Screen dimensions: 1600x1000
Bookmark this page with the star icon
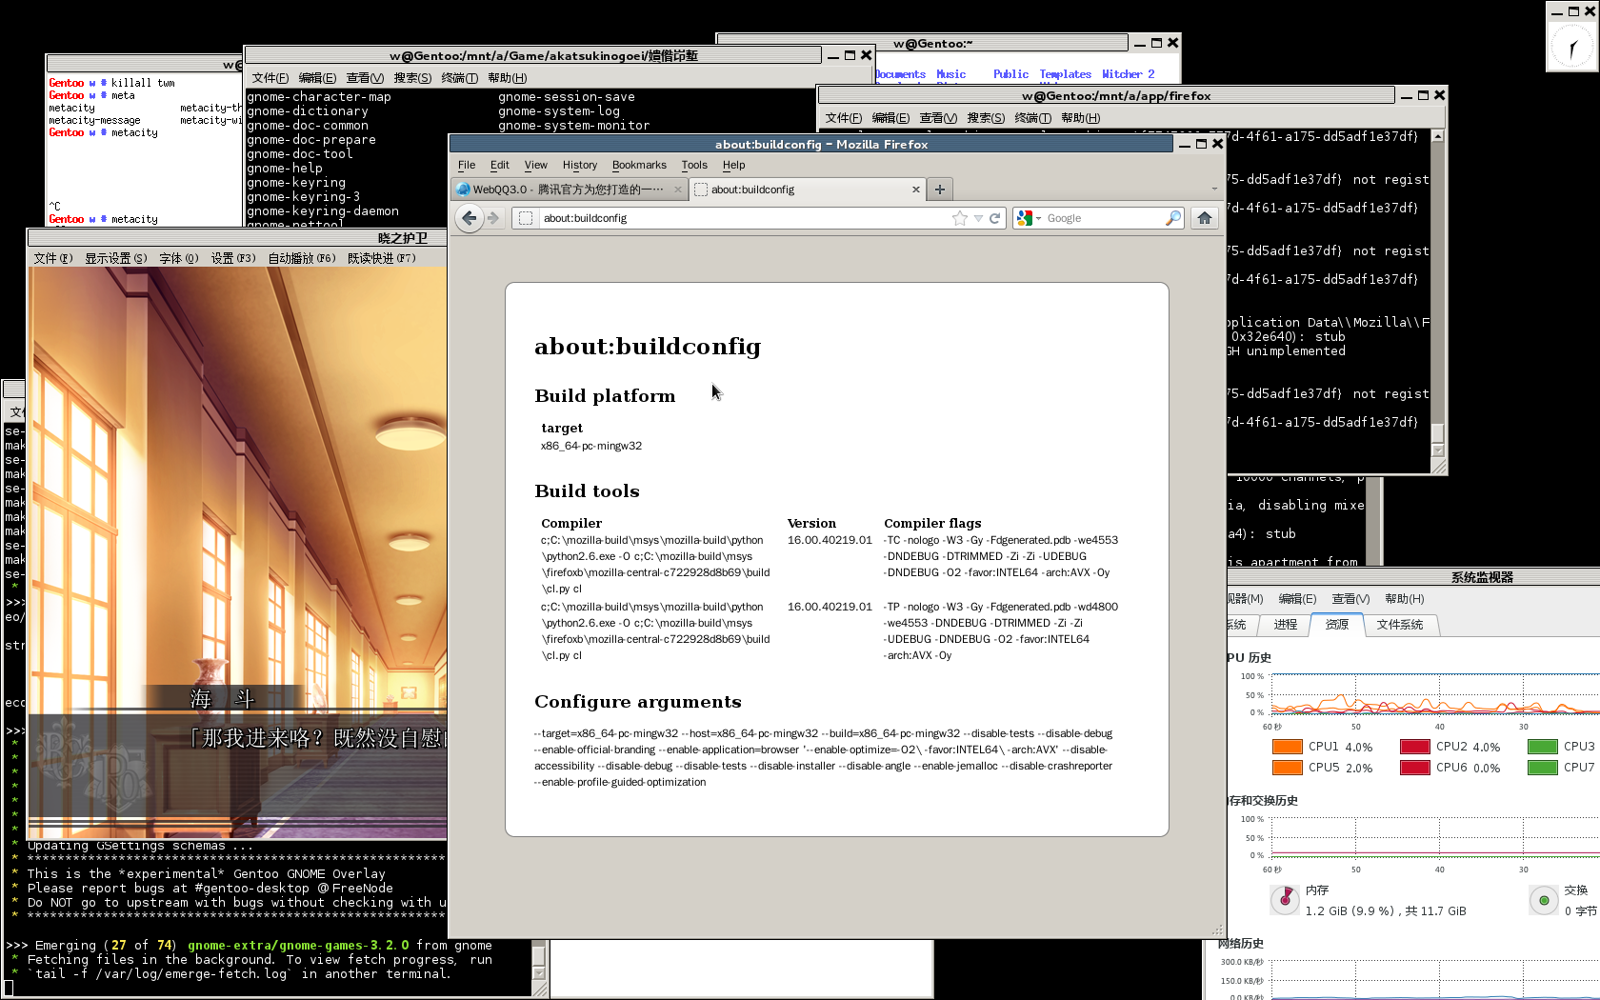point(960,218)
